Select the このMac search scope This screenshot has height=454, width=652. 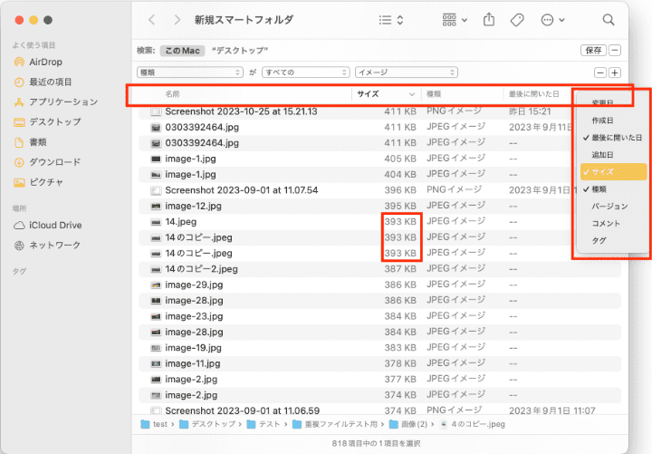tap(182, 51)
